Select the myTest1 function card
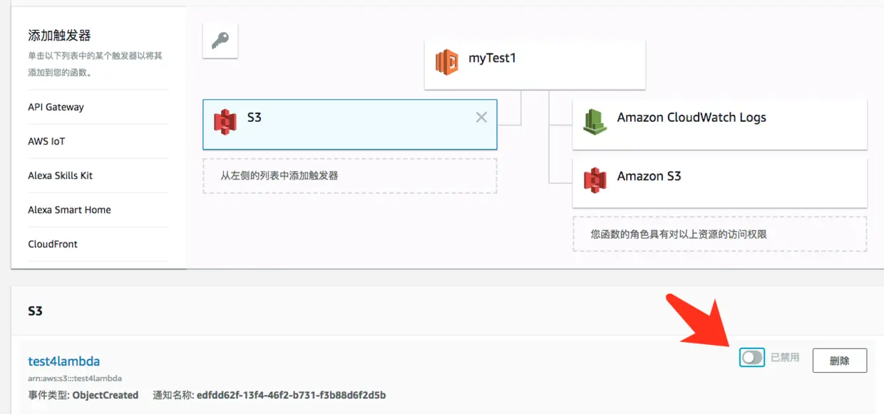 coord(535,65)
